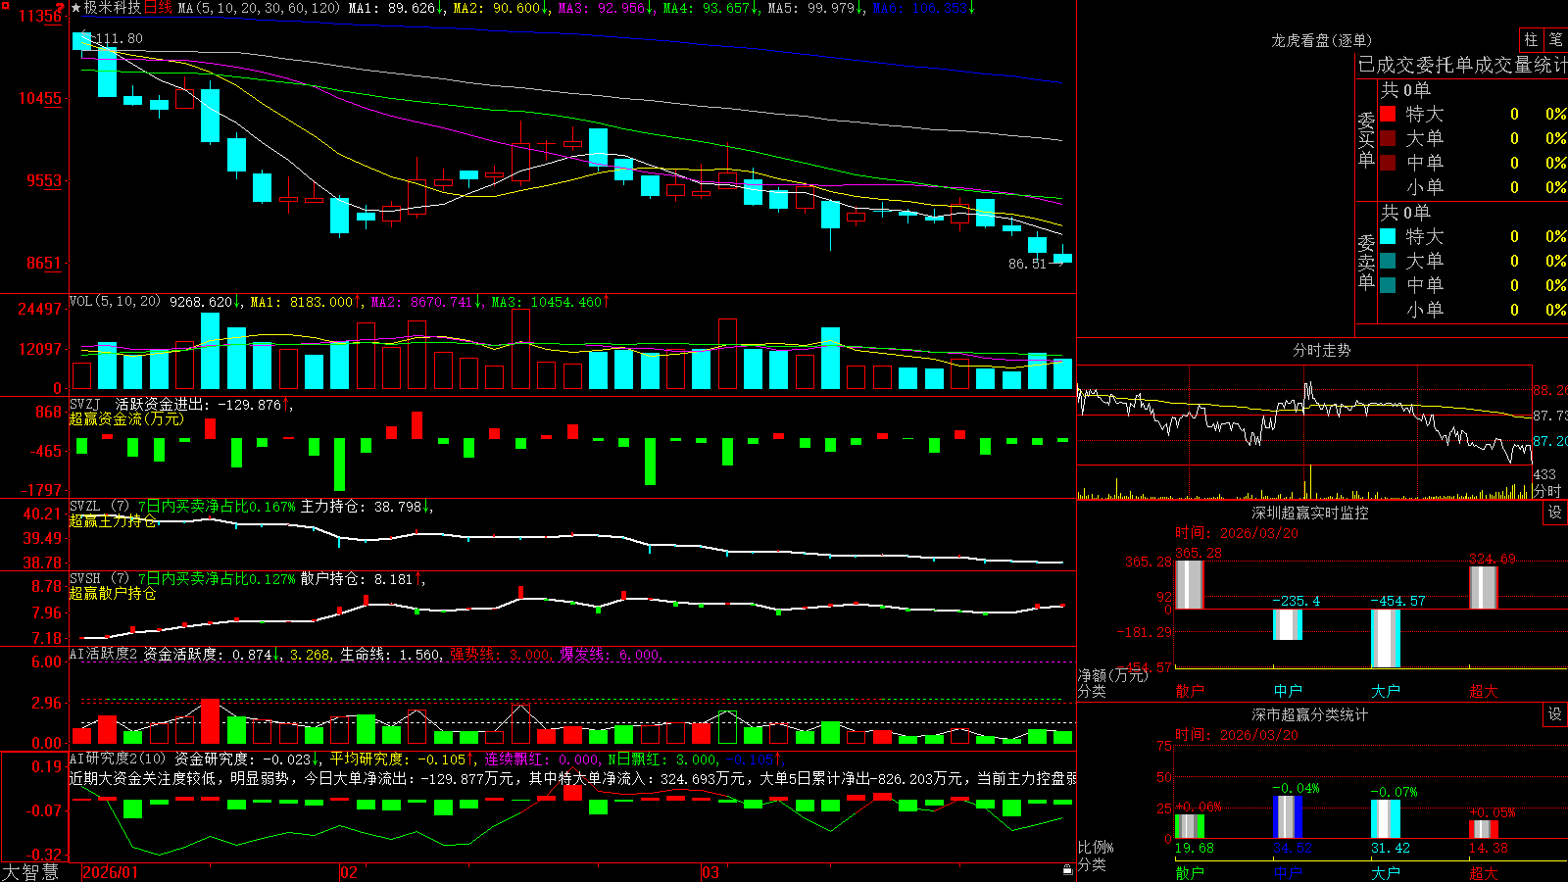
Task: Click the 强势线: 3.000 label
Action: click(500, 654)
